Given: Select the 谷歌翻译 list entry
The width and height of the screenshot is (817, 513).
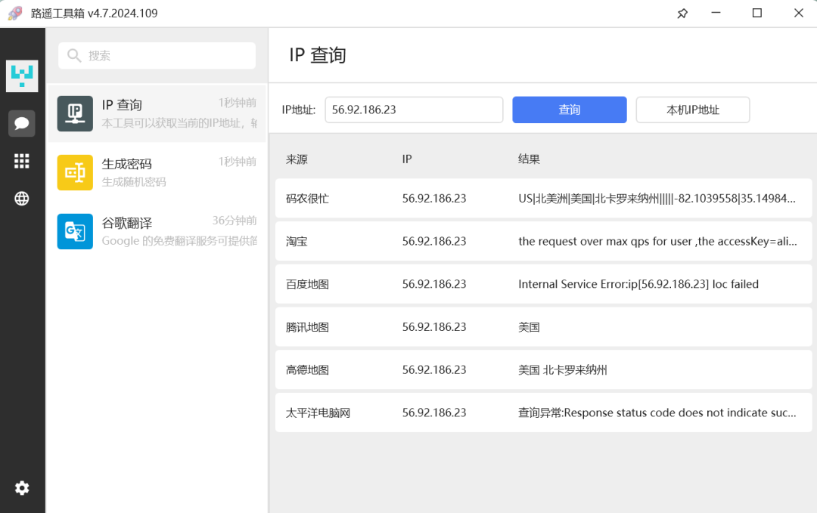Looking at the screenshot, I should click(x=157, y=231).
